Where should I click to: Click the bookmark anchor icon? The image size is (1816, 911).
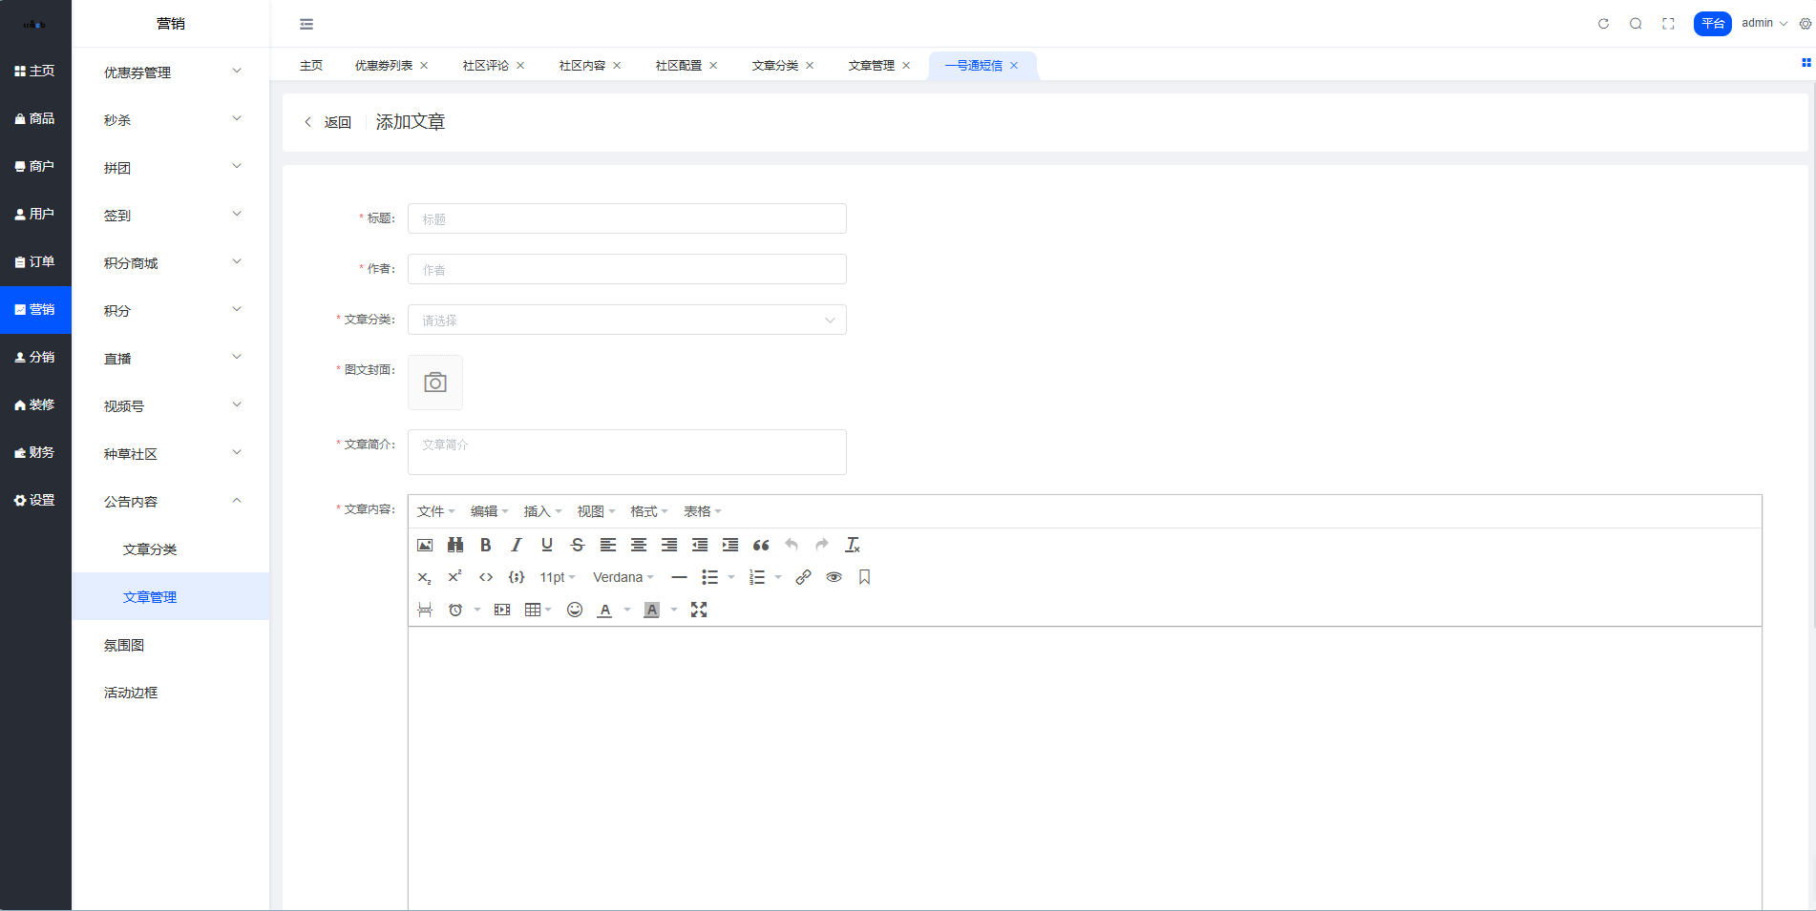click(x=864, y=577)
